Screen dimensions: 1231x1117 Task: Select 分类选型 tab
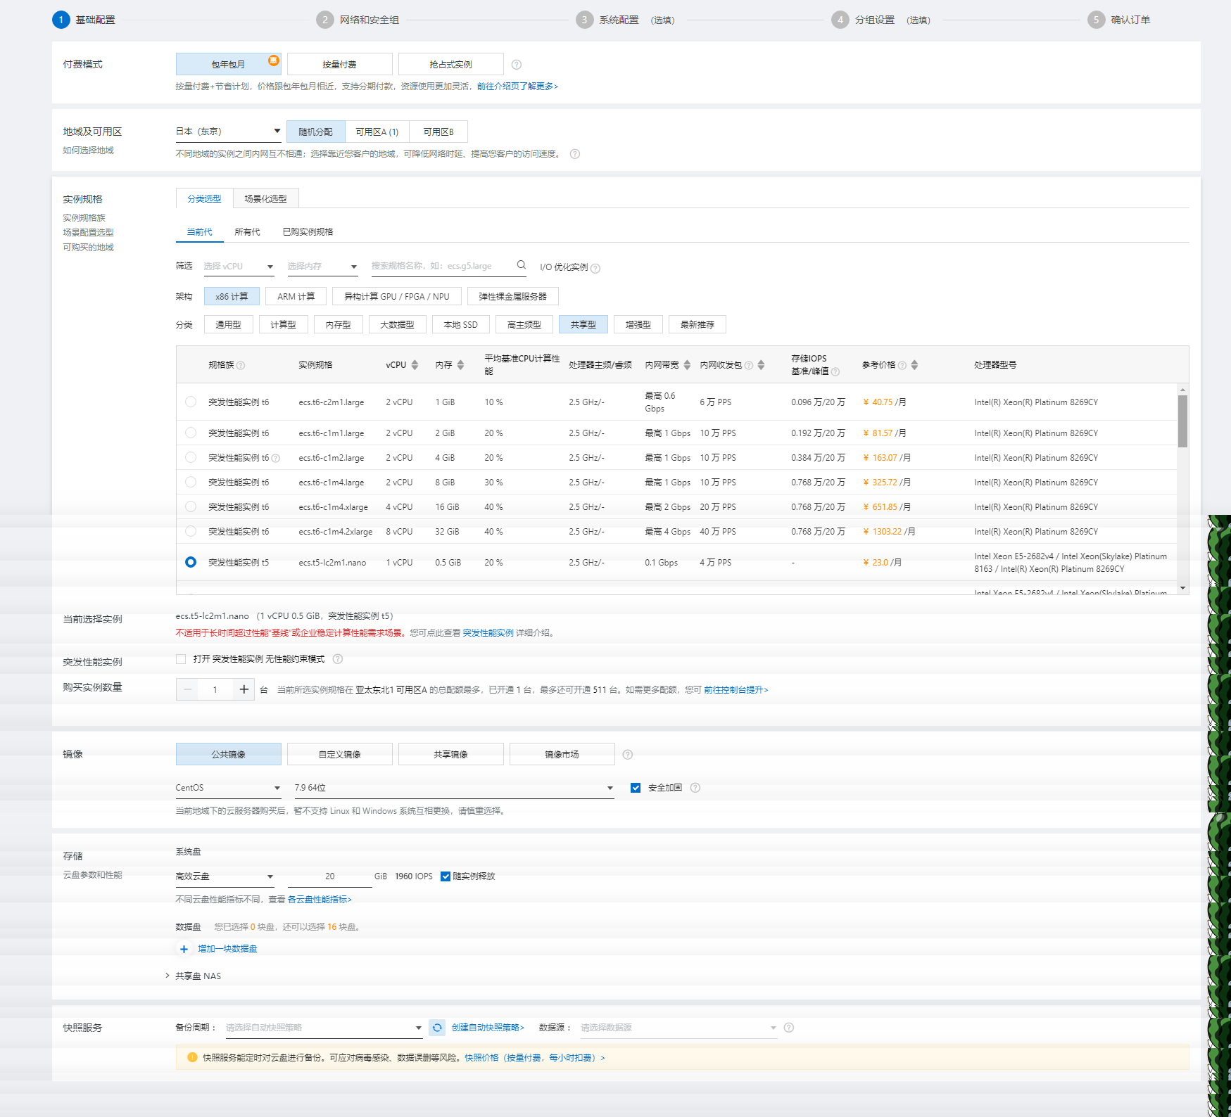click(204, 198)
